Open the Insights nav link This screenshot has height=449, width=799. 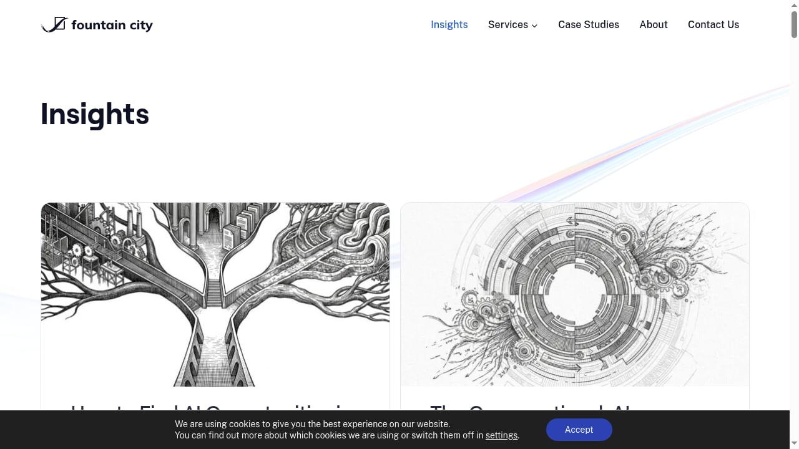tap(449, 25)
